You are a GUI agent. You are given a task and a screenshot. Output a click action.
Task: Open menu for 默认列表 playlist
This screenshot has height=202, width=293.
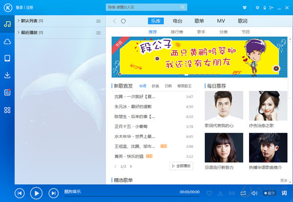99,21
